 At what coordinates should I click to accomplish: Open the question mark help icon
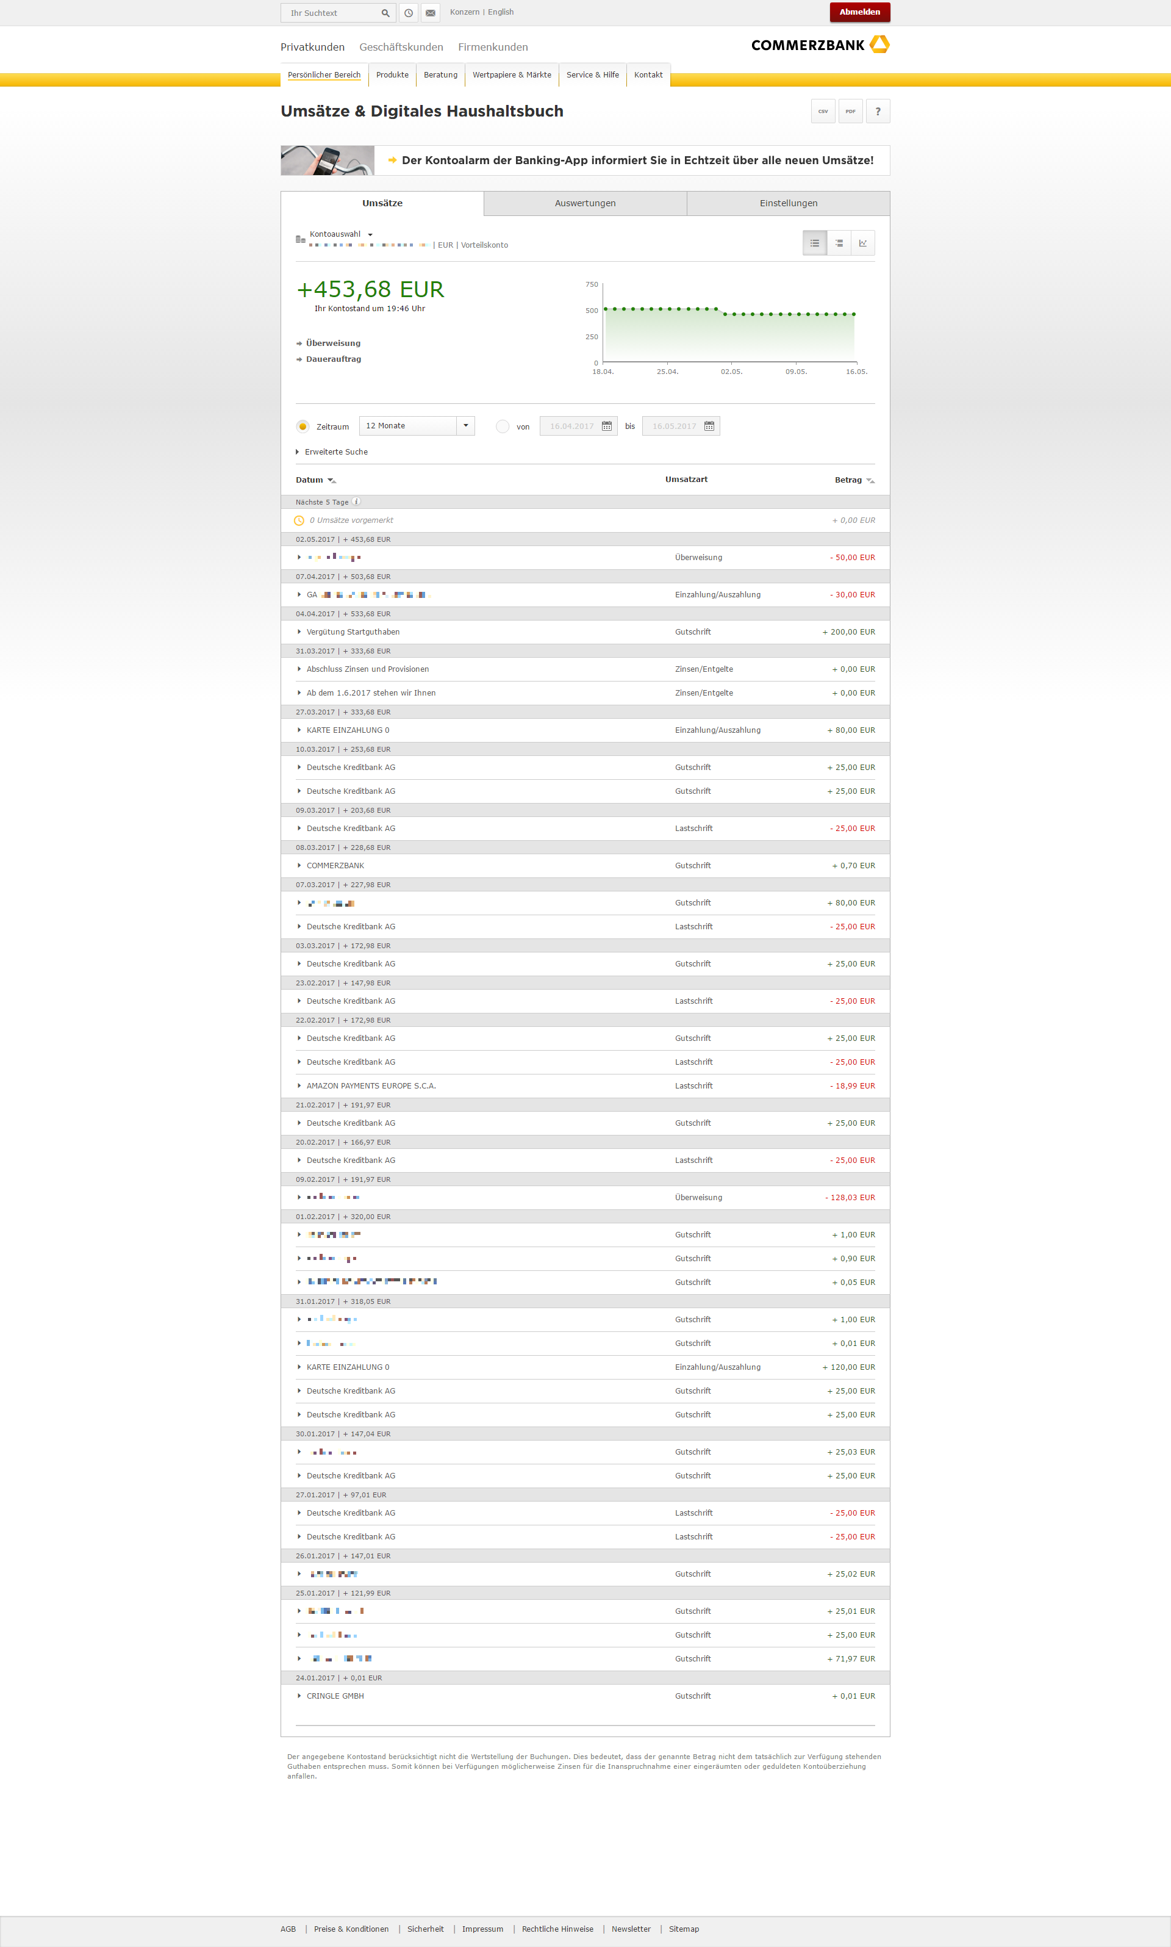point(878,111)
